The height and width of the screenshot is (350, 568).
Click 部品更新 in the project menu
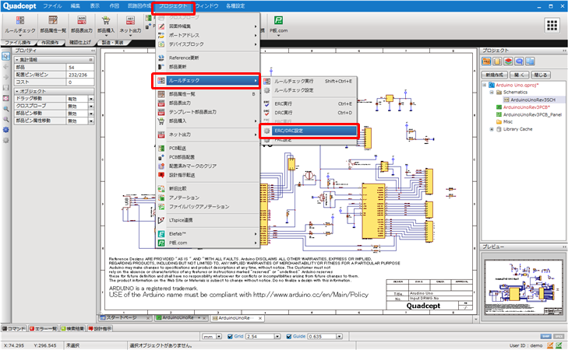(x=208, y=67)
